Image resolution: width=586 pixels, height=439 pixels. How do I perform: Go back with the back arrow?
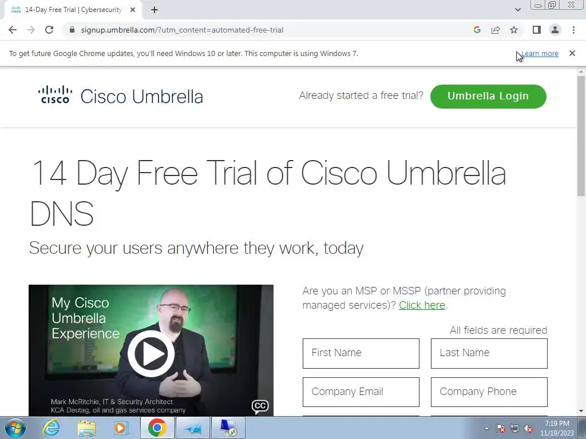click(13, 30)
